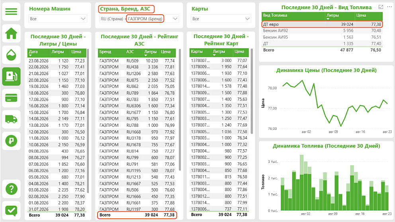Sort АЗС rating by Литры column header
The width and height of the screenshot is (395, 222).
tap(150, 52)
